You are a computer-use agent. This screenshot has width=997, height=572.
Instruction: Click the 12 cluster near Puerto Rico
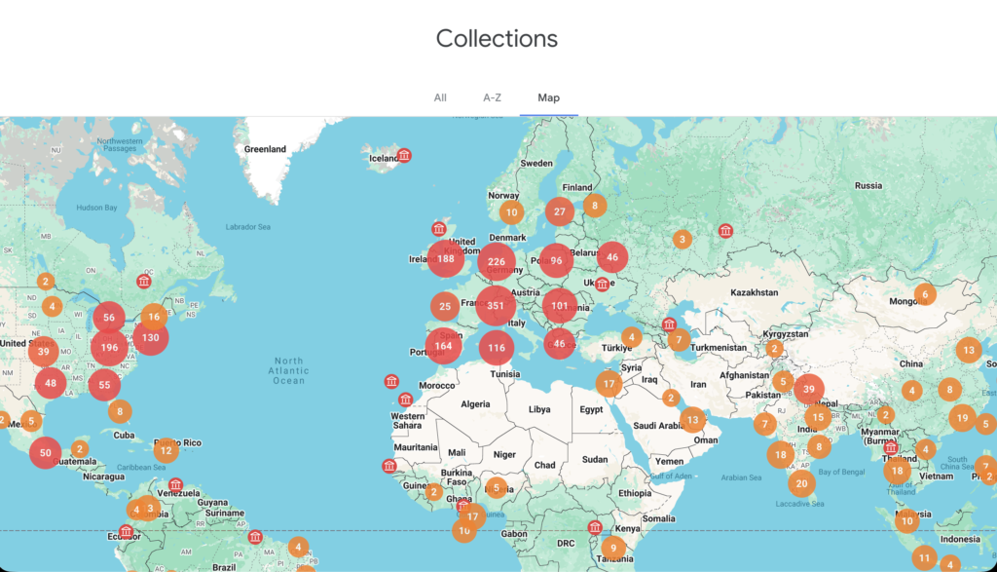tap(166, 450)
